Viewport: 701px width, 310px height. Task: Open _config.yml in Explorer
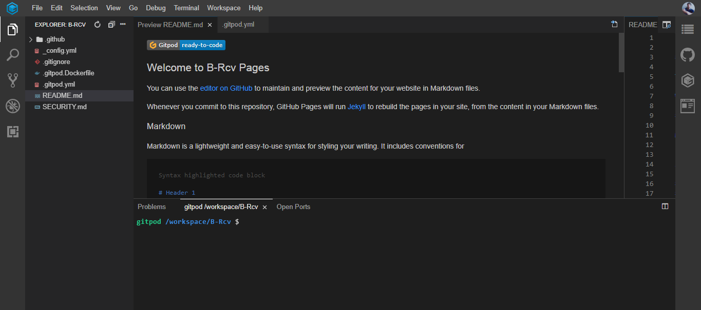click(x=60, y=51)
